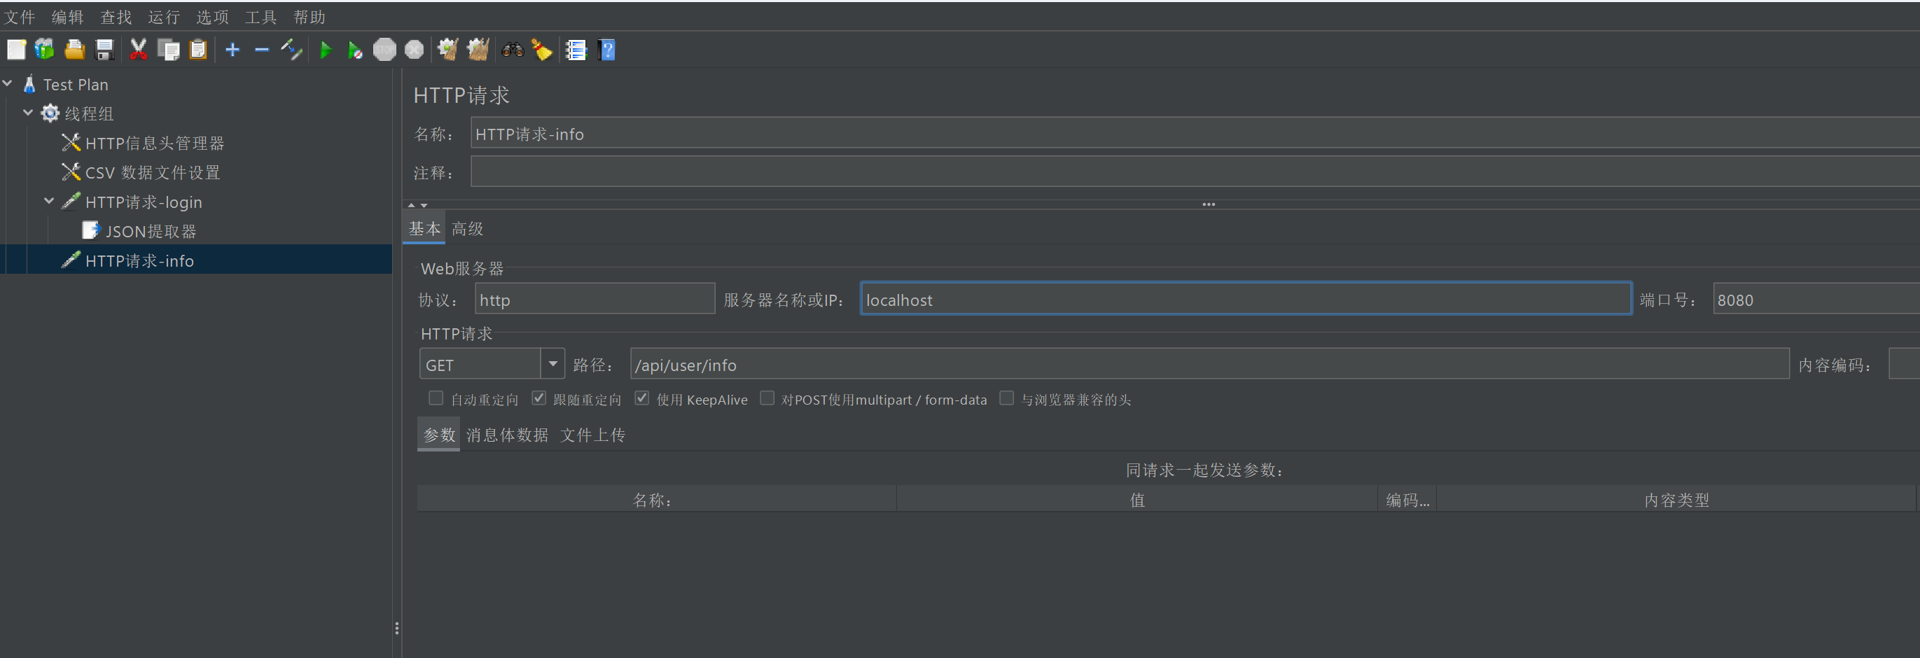
Task: Toggle enabled state of selected element
Action: [x=291, y=50]
